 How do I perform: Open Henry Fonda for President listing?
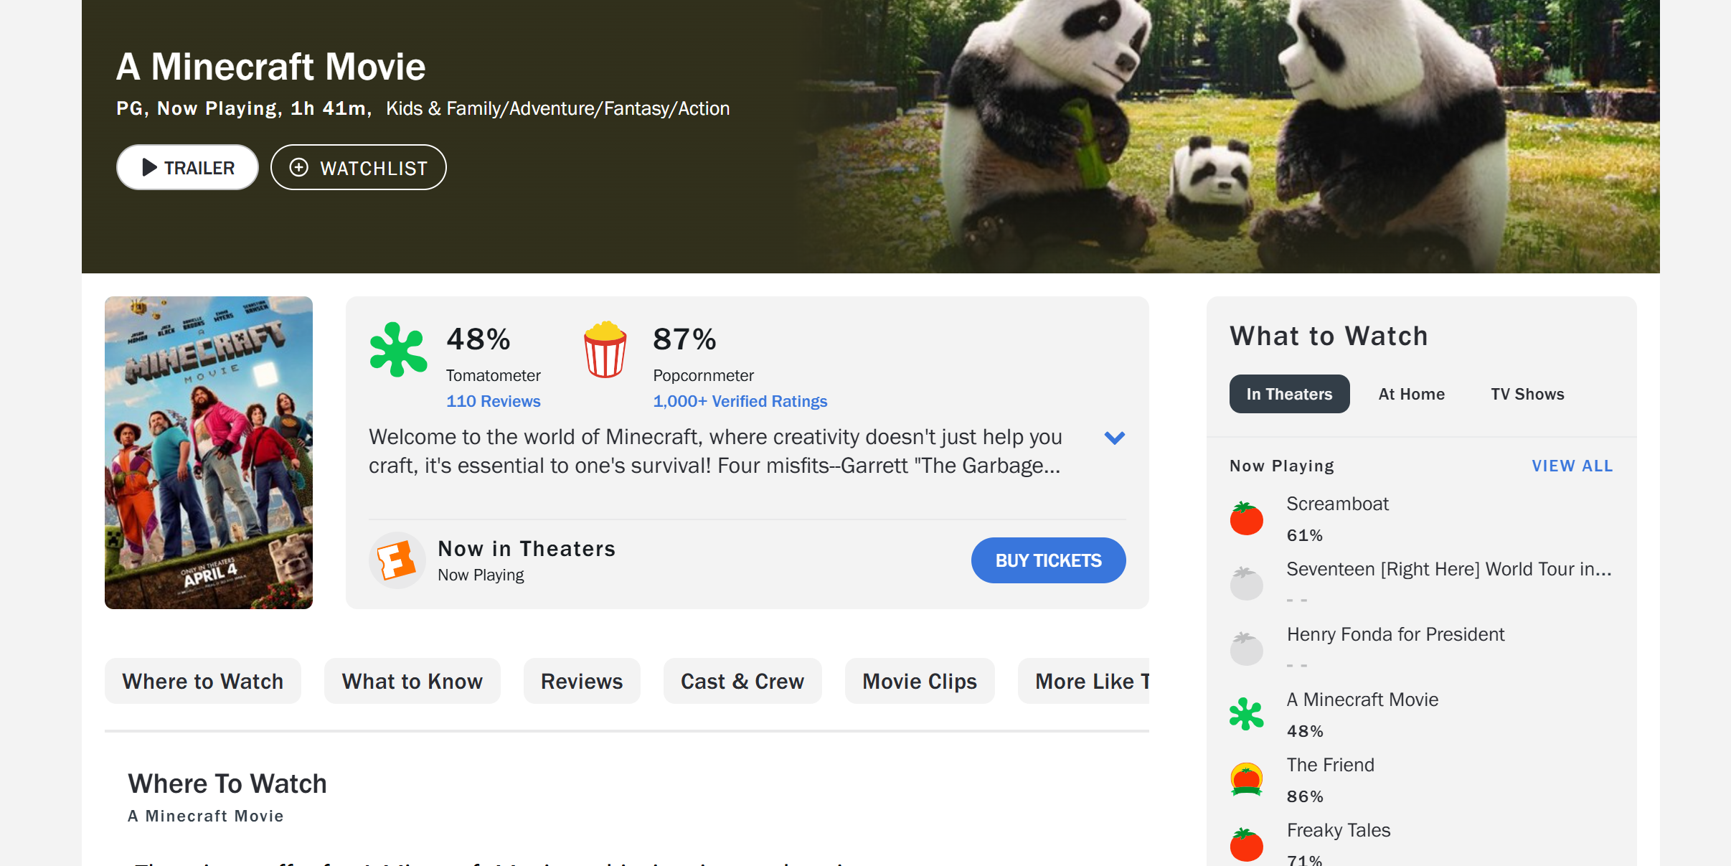[1395, 634]
